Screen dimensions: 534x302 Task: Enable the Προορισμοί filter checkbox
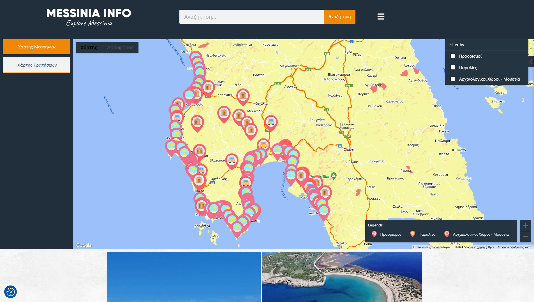click(x=453, y=56)
